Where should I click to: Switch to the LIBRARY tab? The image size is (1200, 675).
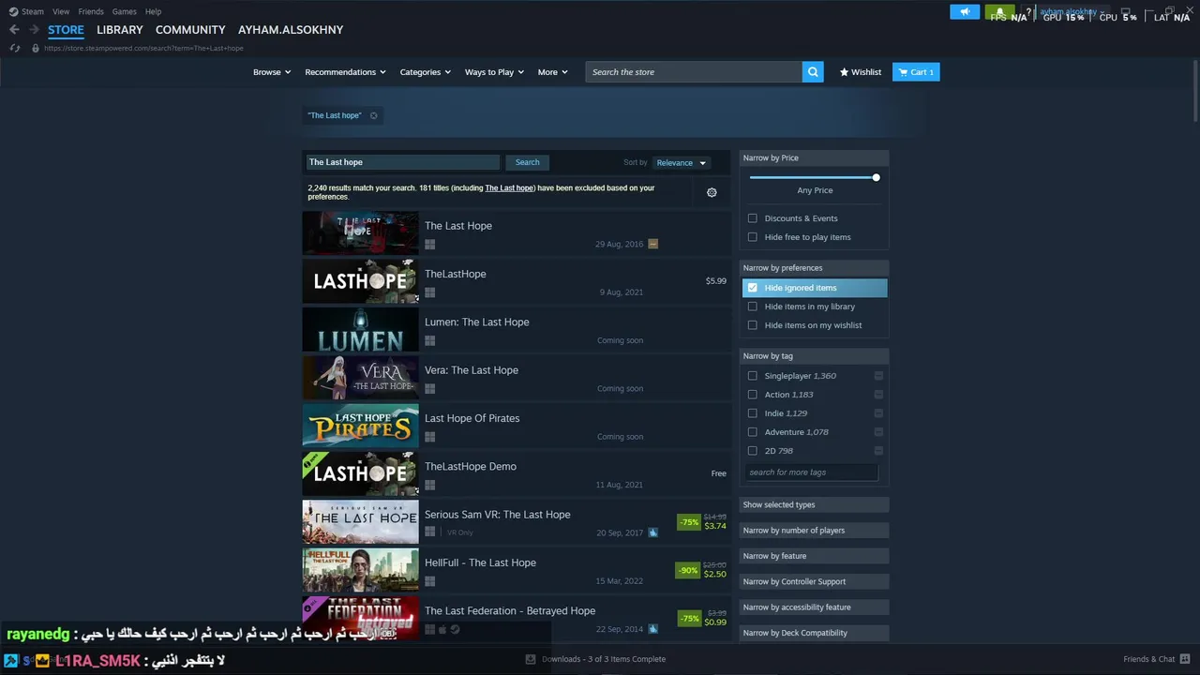(120, 30)
